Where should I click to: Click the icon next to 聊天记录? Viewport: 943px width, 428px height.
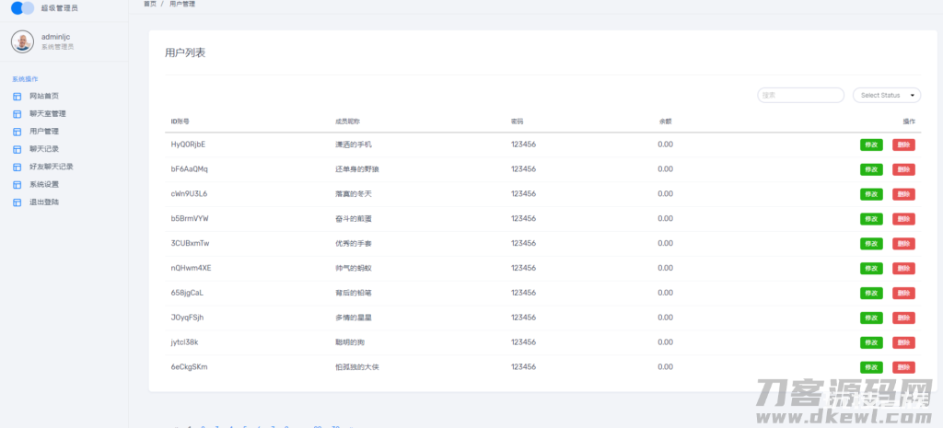tap(17, 149)
